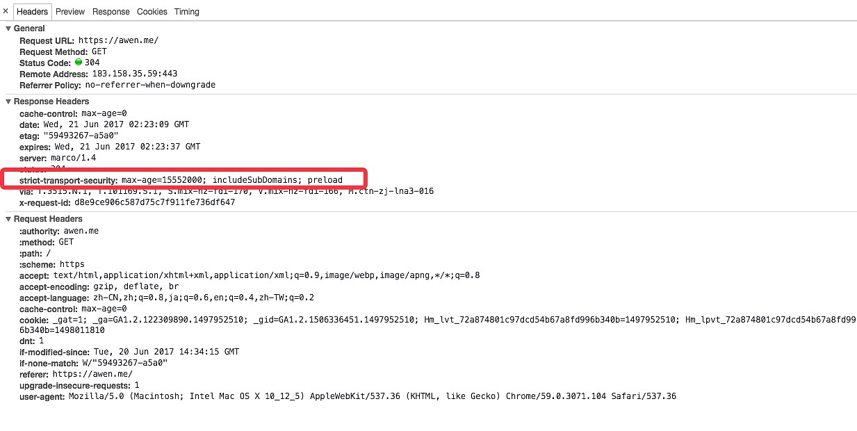Collapse the Request Headers section
This screenshot has width=857, height=431.
pyautogui.click(x=8, y=219)
